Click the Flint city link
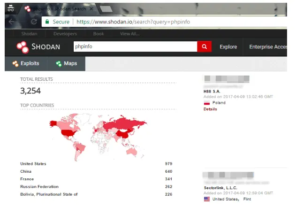 pyautogui.click(x=247, y=199)
